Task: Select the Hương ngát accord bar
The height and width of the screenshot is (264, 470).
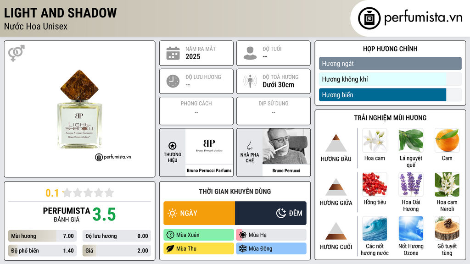Action: (390, 63)
